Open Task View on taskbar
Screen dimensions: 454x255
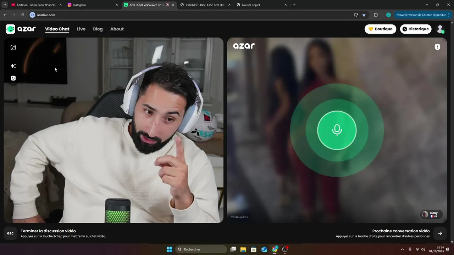tap(233, 249)
